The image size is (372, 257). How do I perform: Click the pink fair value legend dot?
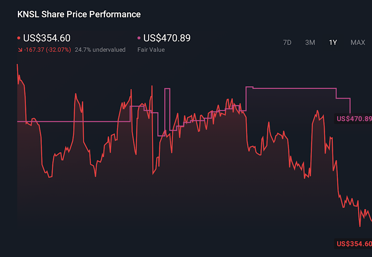click(139, 38)
